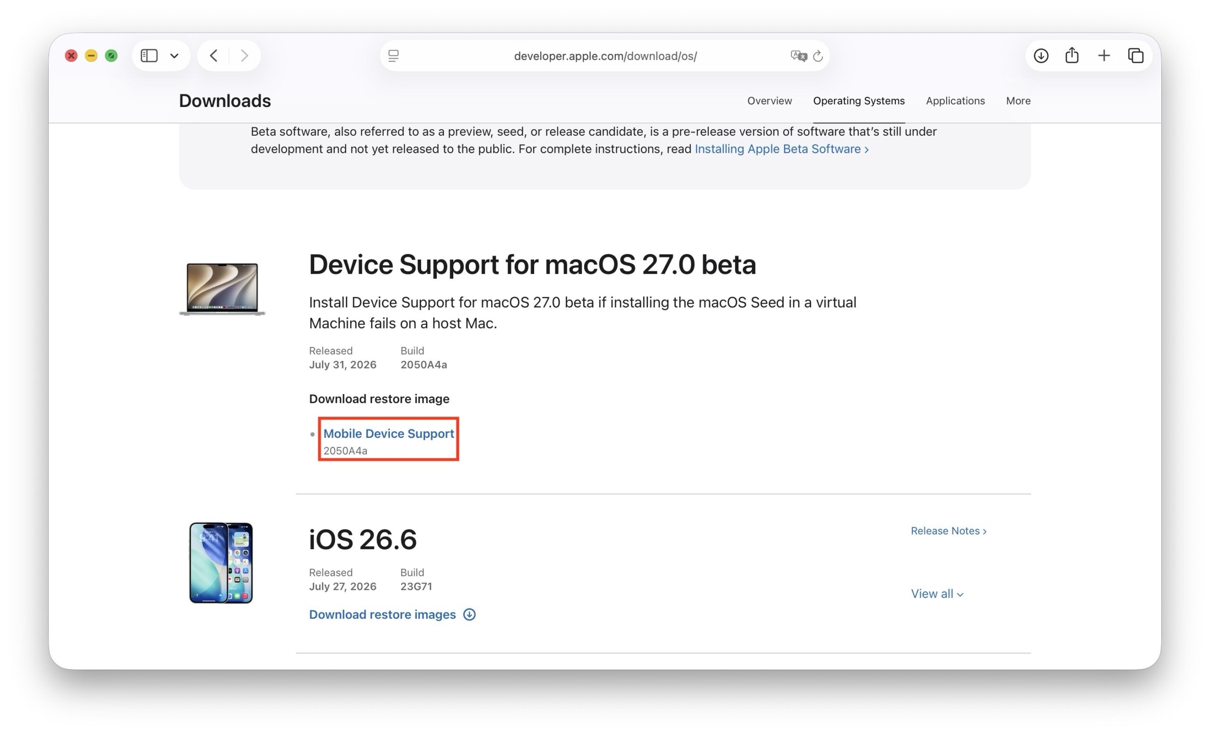Show the Safari downloads list
This screenshot has height=734, width=1210.
coord(1041,55)
